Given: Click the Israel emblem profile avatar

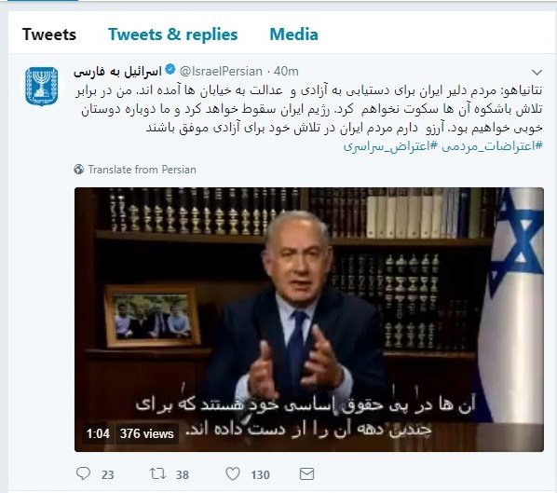Looking at the screenshot, I should pyautogui.click(x=42, y=87).
